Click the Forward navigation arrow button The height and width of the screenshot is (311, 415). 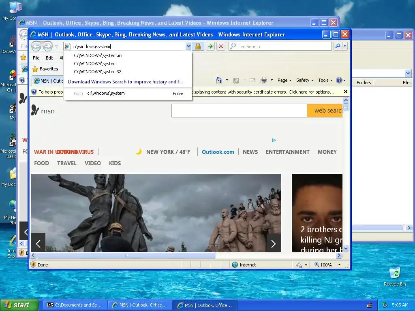point(48,46)
